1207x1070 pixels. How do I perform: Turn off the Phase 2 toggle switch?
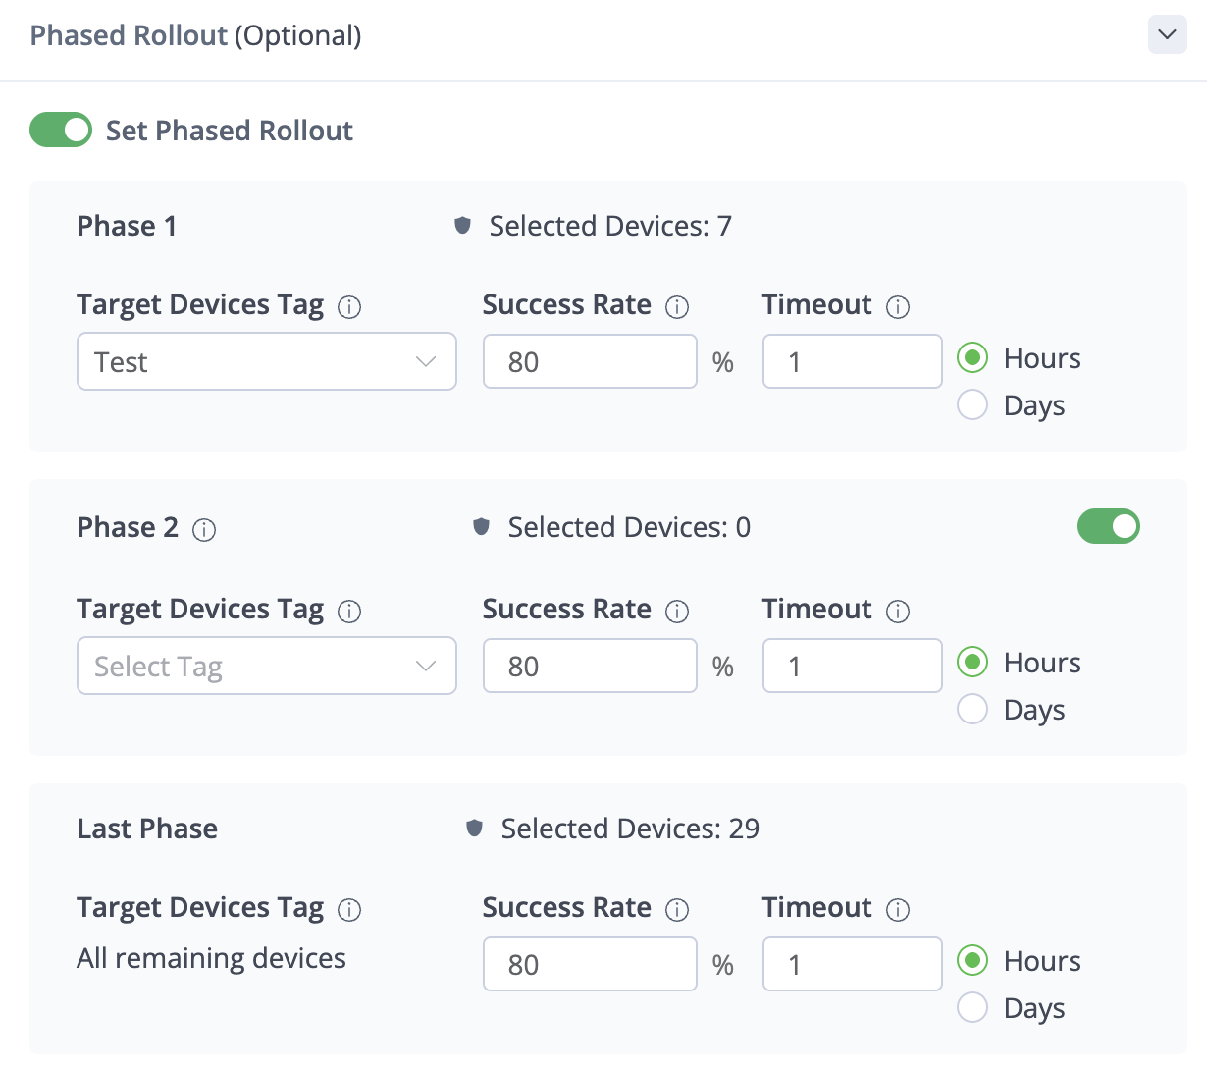tap(1108, 526)
